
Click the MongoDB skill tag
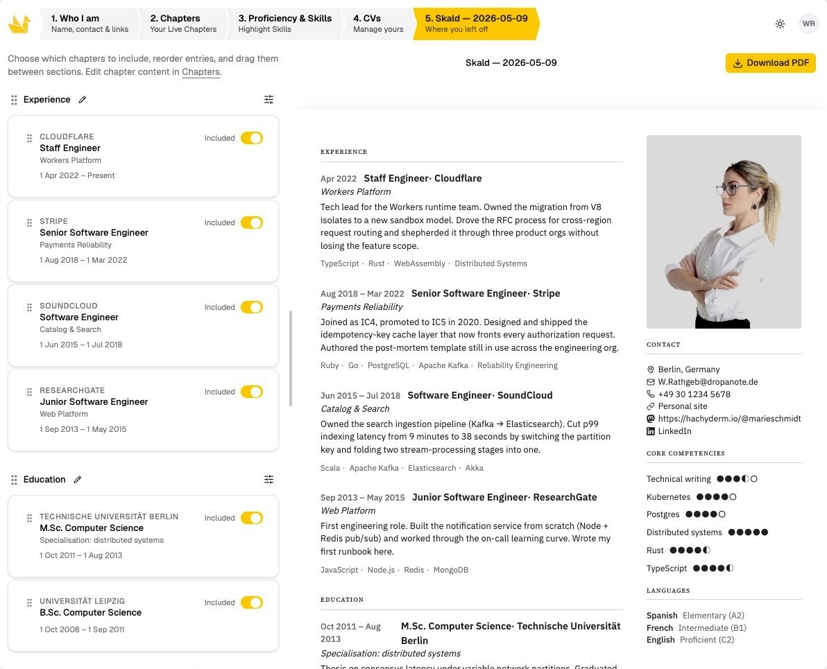(x=450, y=570)
